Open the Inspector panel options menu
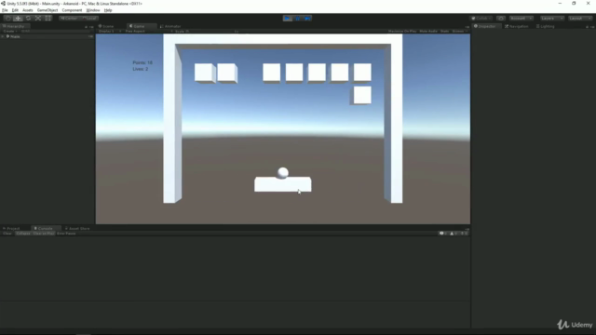This screenshot has width=596, height=335. click(592, 27)
